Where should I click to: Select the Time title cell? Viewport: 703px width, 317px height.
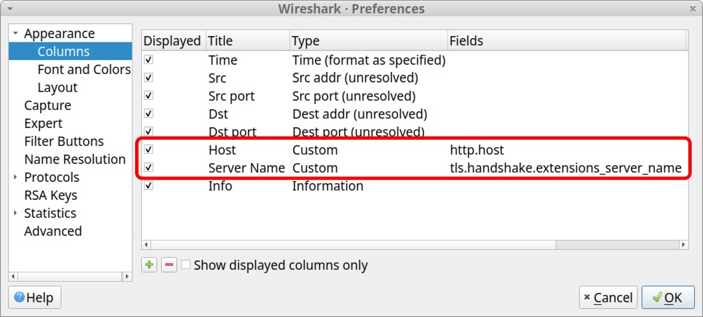(x=223, y=60)
